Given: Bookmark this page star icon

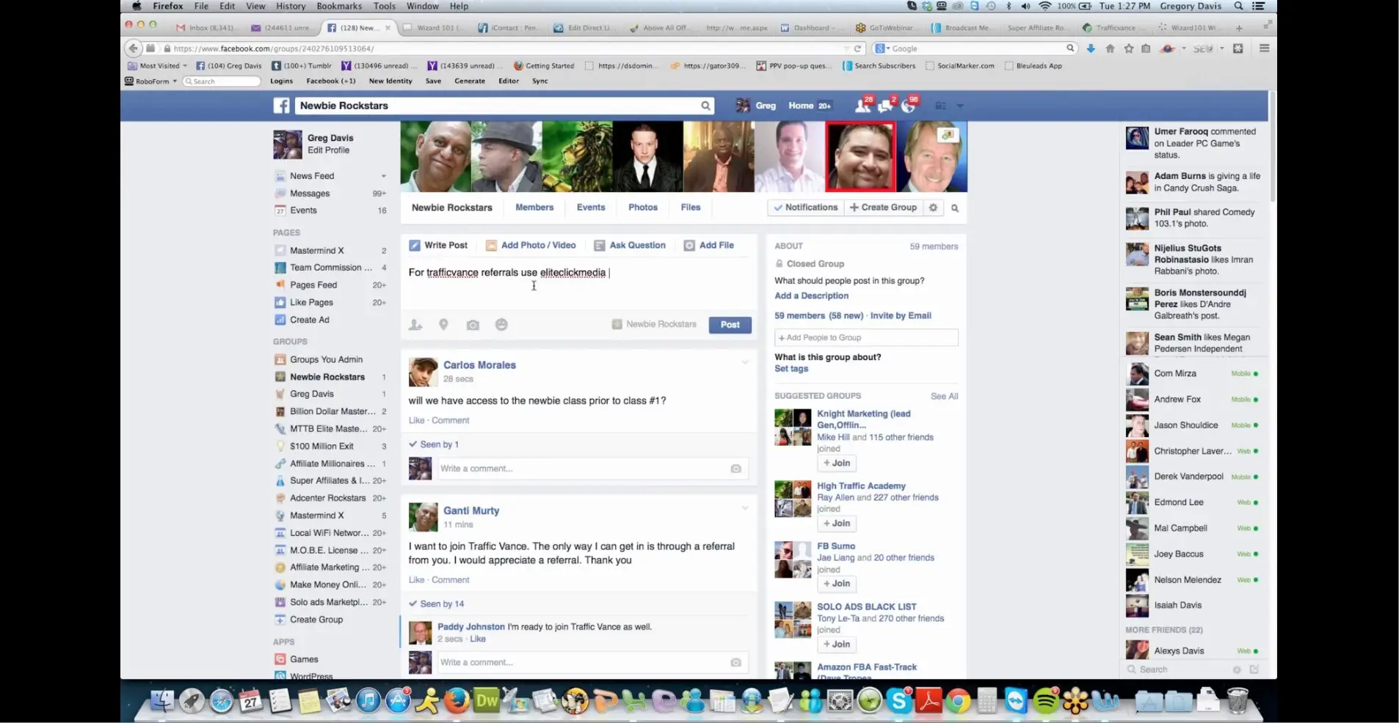Looking at the screenshot, I should pyautogui.click(x=1129, y=48).
